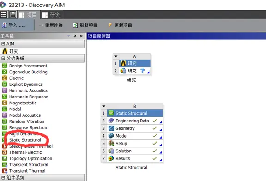The height and width of the screenshot is (181, 266).
Task: Switch to the 项目 tab
Action: pyautogui.click(x=29, y=15)
